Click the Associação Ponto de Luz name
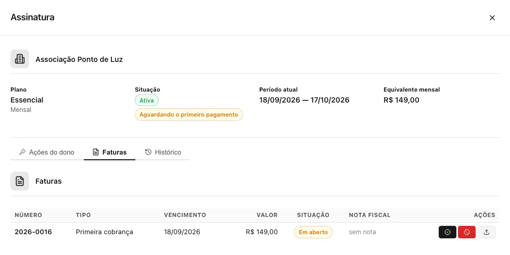Screen dimensions: 510x255 [x=79, y=59]
